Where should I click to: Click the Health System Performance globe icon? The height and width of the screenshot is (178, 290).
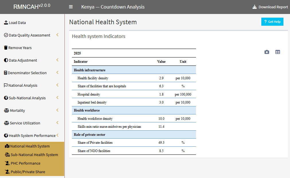pos(6,135)
